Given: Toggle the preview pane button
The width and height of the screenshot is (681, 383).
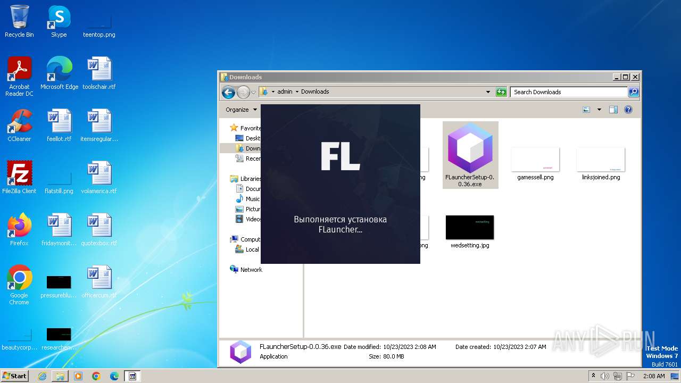Looking at the screenshot, I should click(x=613, y=110).
